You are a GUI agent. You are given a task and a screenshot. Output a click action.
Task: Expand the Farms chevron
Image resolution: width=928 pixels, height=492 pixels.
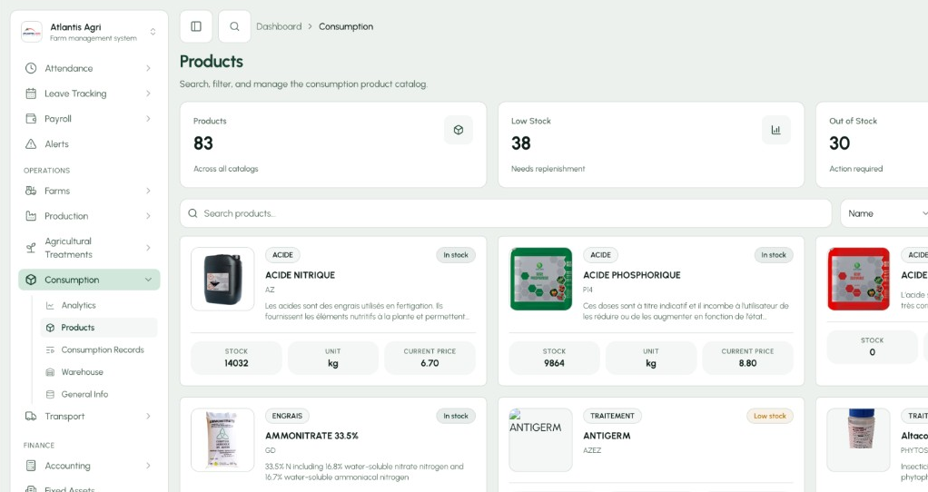pos(148,191)
